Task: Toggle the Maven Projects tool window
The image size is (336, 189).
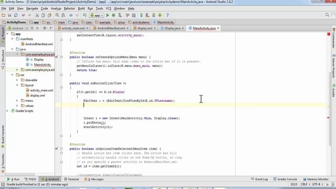Action: coord(333,67)
